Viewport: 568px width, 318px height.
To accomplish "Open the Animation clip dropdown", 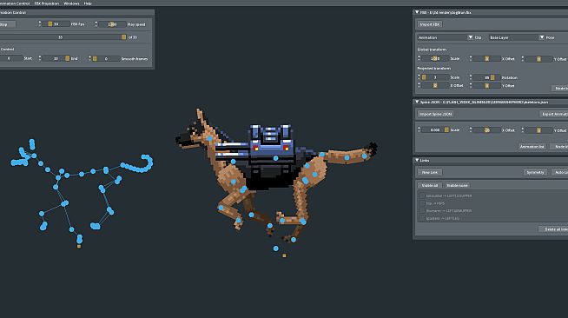I will 445,37.
